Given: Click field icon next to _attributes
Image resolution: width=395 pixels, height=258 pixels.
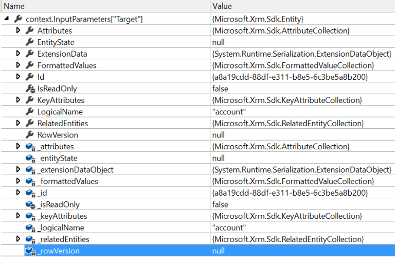Looking at the screenshot, I should coord(30,147).
